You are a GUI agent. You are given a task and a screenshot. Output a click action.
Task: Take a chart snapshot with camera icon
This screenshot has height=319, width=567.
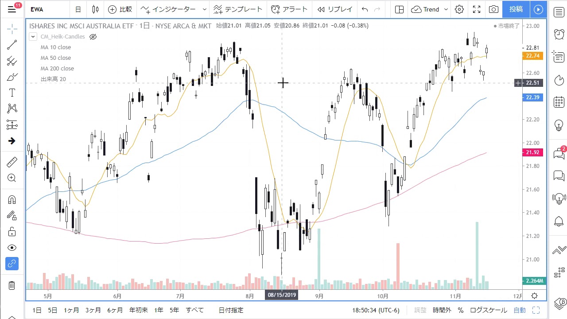[x=493, y=9]
